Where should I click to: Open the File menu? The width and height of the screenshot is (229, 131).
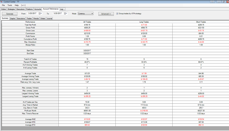[3, 5]
